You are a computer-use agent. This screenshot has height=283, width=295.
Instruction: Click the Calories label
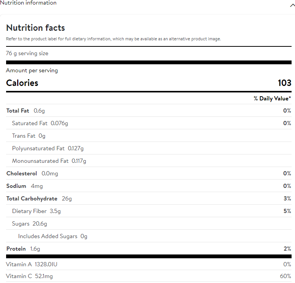(22, 83)
